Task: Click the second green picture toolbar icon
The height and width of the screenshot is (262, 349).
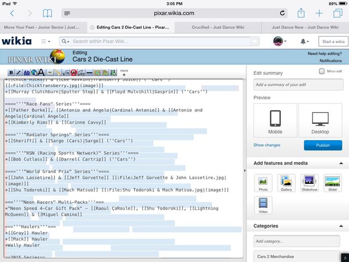Action: point(105,73)
